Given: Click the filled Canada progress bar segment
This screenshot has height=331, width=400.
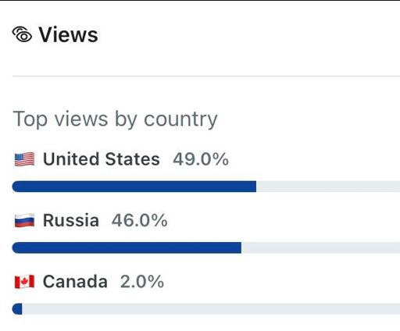Looking at the screenshot, I should pyautogui.click(x=17, y=309).
